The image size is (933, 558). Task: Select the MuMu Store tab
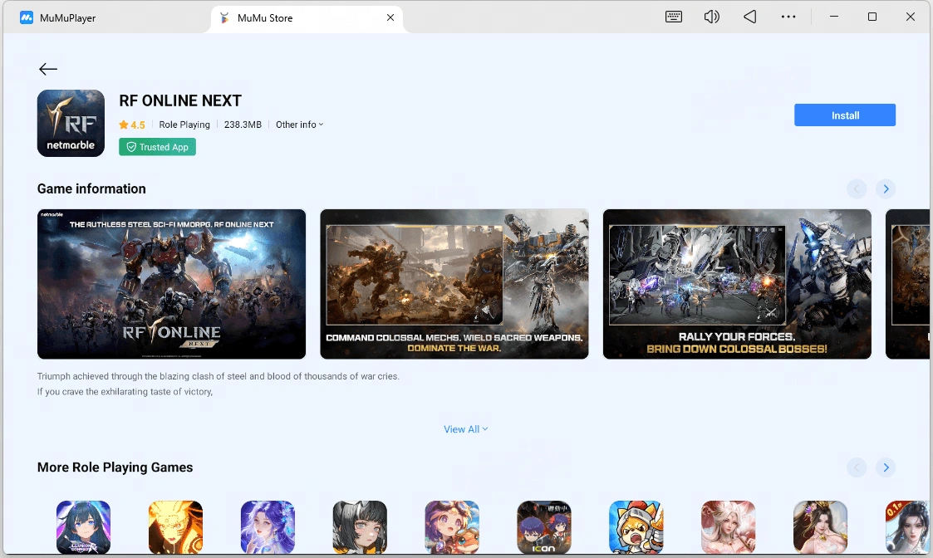point(307,17)
